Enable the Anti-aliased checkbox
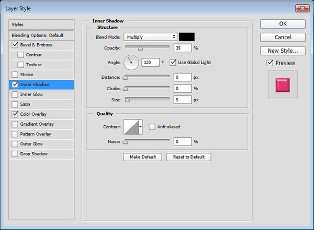 pos(152,127)
